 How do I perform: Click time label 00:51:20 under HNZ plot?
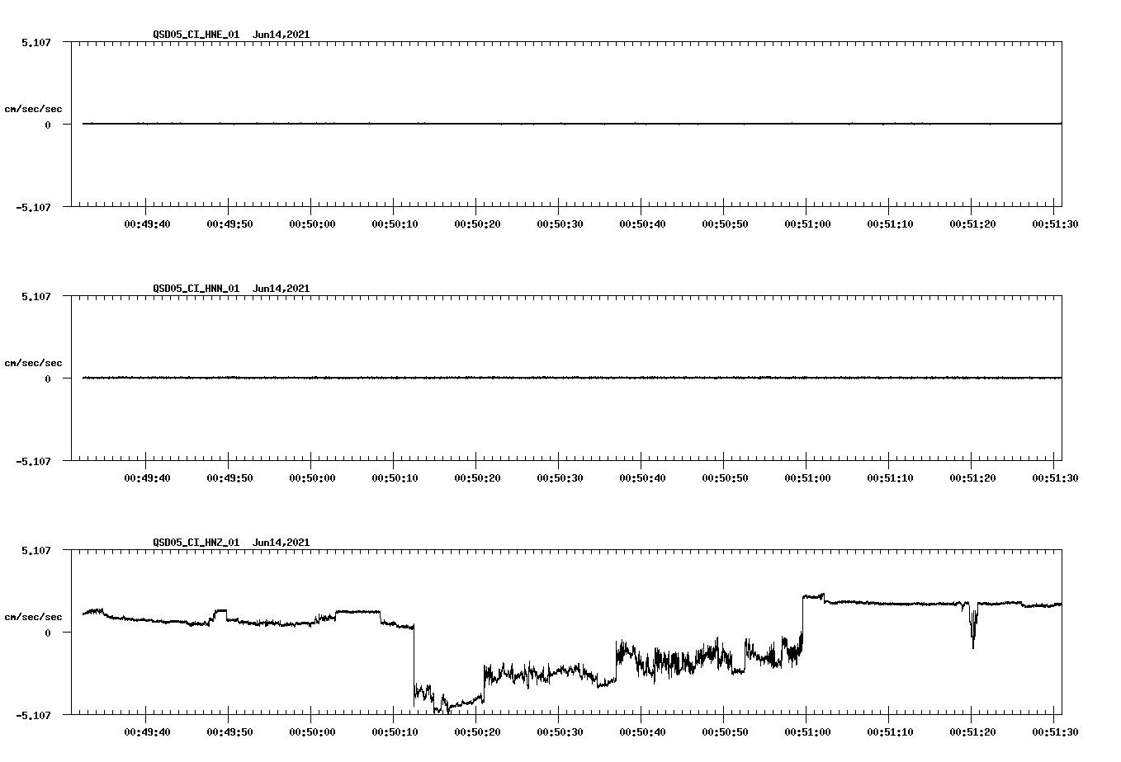tap(973, 731)
